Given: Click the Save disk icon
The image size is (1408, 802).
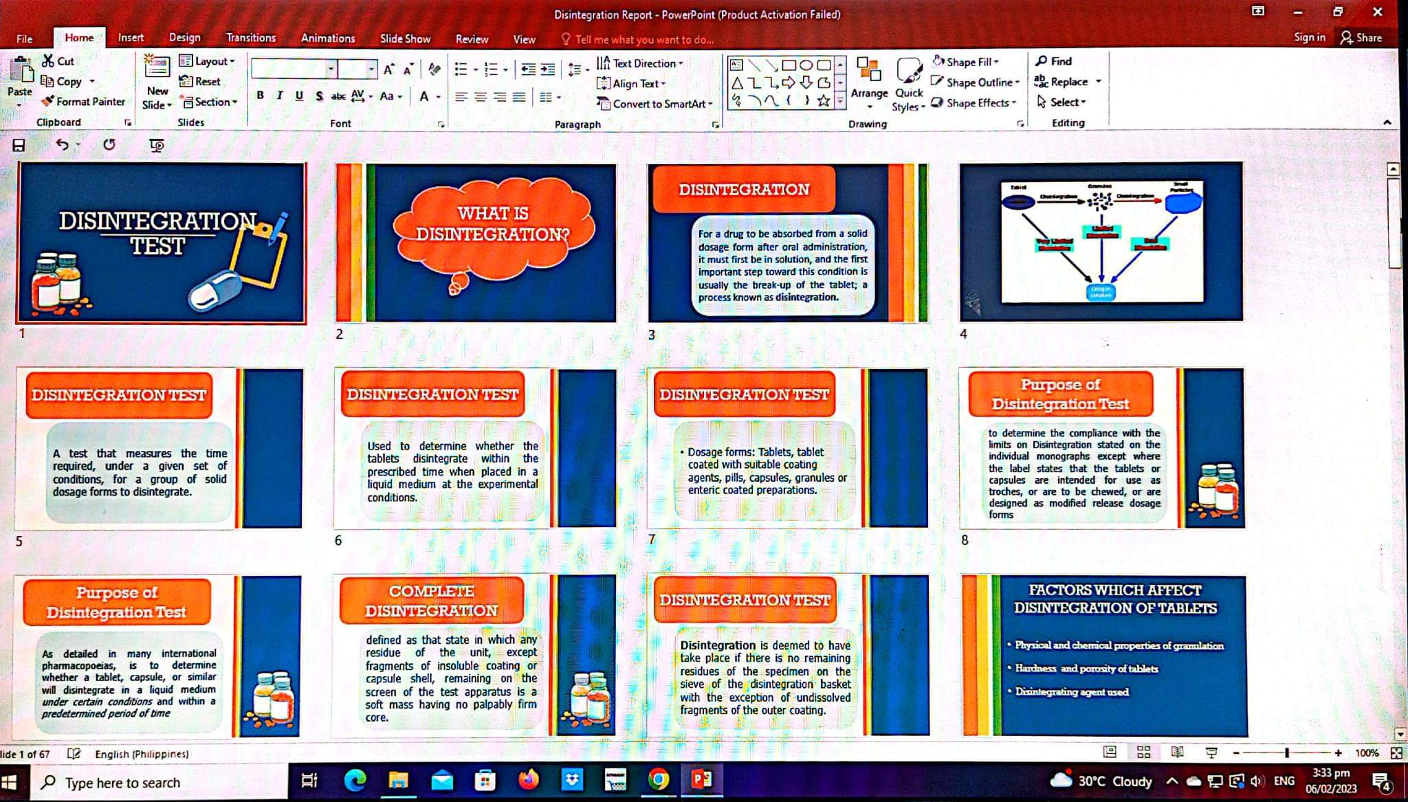Looking at the screenshot, I should click(19, 145).
